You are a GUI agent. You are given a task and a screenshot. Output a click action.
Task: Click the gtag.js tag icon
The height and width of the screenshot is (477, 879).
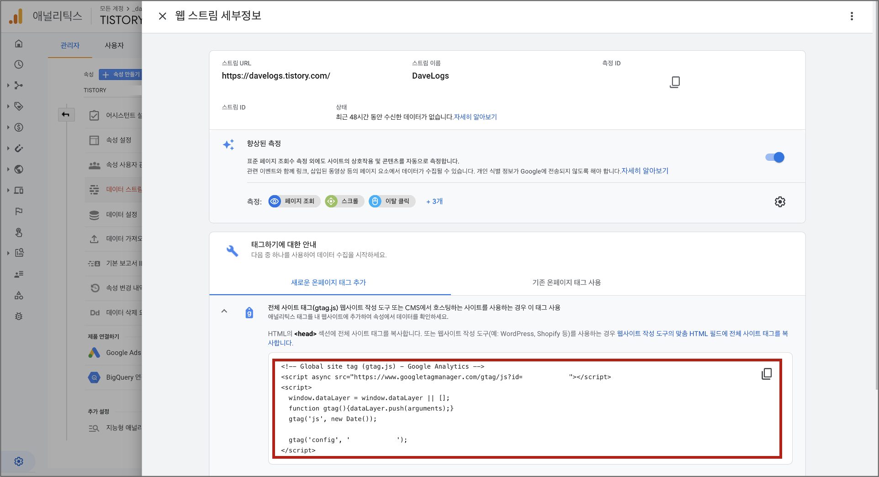pyautogui.click(x=249, y=313)
